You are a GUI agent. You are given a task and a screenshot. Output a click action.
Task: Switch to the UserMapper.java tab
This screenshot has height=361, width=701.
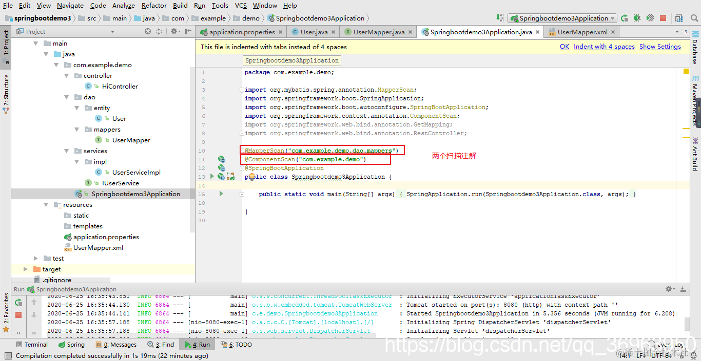pyautogui.click(x=379, y=32)
